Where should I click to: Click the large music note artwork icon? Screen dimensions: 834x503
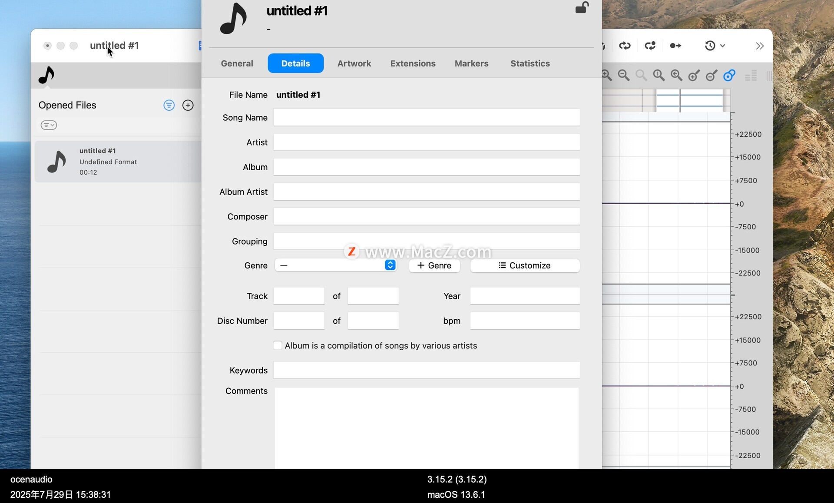[233, 19]
